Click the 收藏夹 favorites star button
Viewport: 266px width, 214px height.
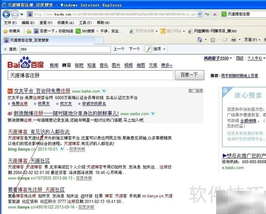pos(12,31)
